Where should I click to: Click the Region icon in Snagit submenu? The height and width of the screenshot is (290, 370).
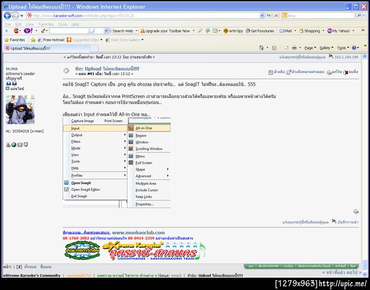(131, 135)
